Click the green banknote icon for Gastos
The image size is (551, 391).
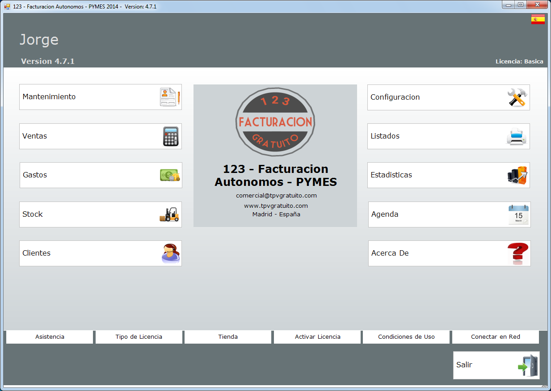point(170,175)
